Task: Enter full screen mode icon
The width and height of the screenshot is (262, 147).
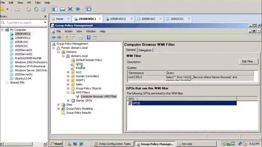Action: (x=70, y=9)
